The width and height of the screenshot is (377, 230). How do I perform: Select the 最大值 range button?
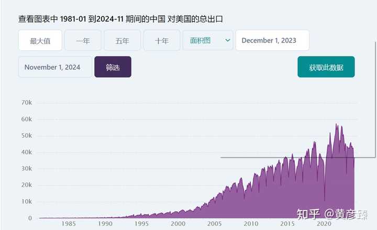(x=40, y=40)
